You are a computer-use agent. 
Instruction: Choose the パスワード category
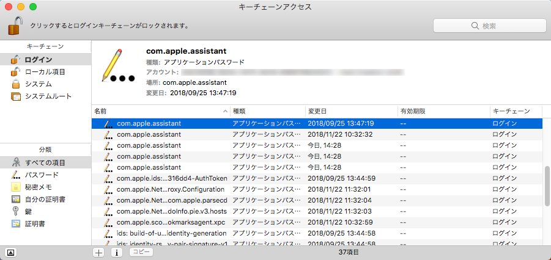[x=42, y=175]
